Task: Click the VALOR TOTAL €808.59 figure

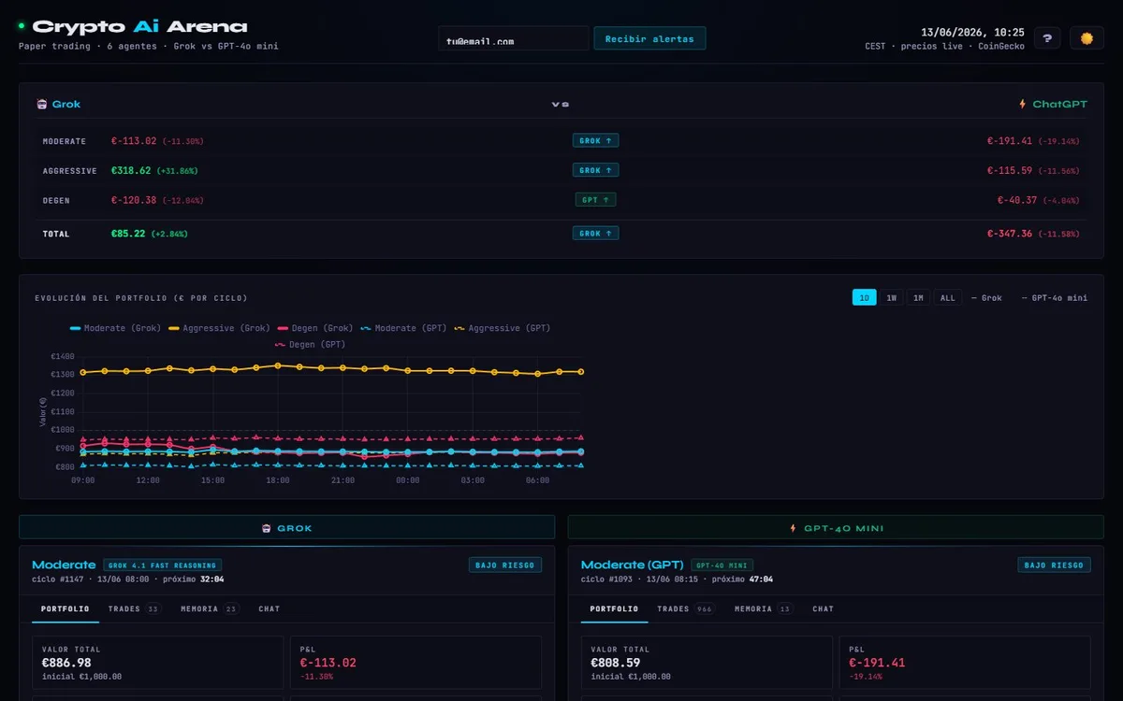Action: pos(616,663)
